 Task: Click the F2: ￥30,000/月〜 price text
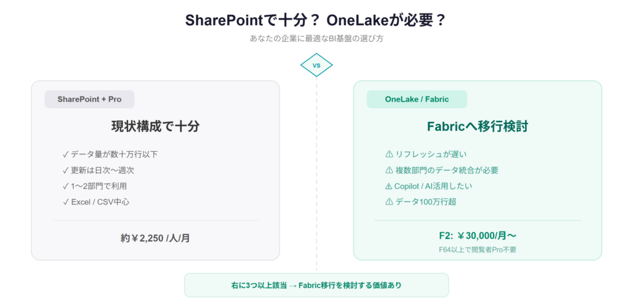pos(477,235)
